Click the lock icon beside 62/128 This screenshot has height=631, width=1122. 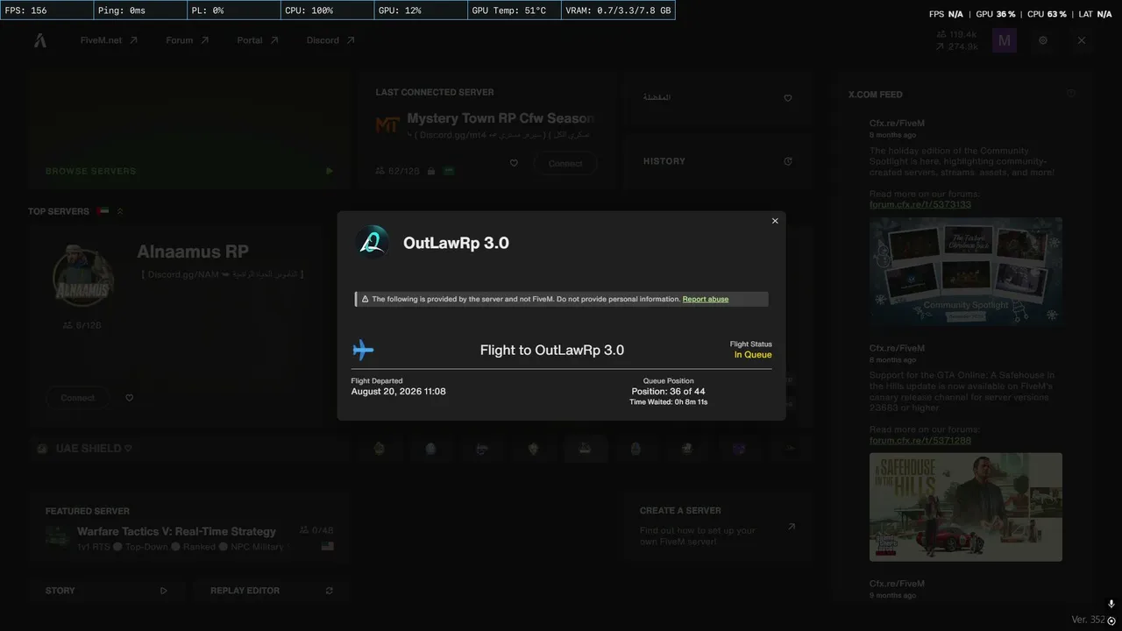pyautogui.click(x=431, y=172)
